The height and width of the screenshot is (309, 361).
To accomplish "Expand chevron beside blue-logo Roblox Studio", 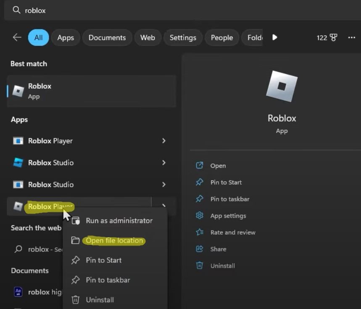I will click(164, 163).
